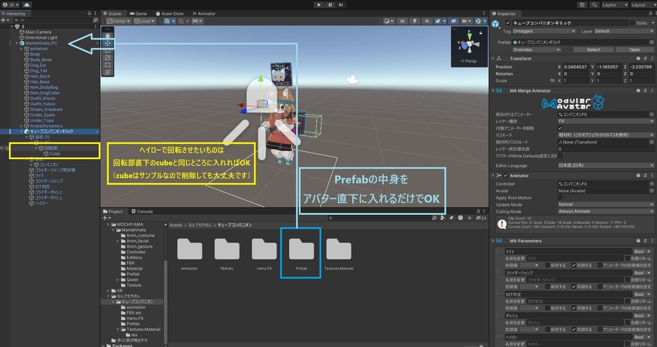Open the cloud services icon

pos(27,4)
